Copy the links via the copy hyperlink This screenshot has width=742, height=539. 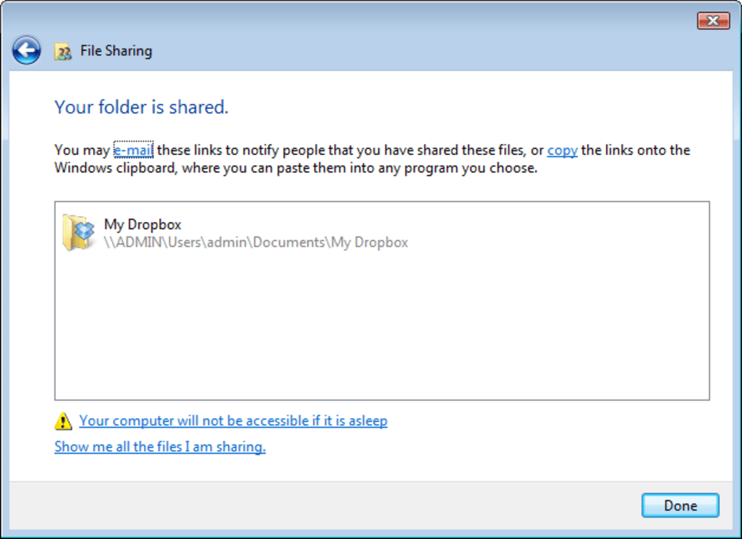pos(562,150)
